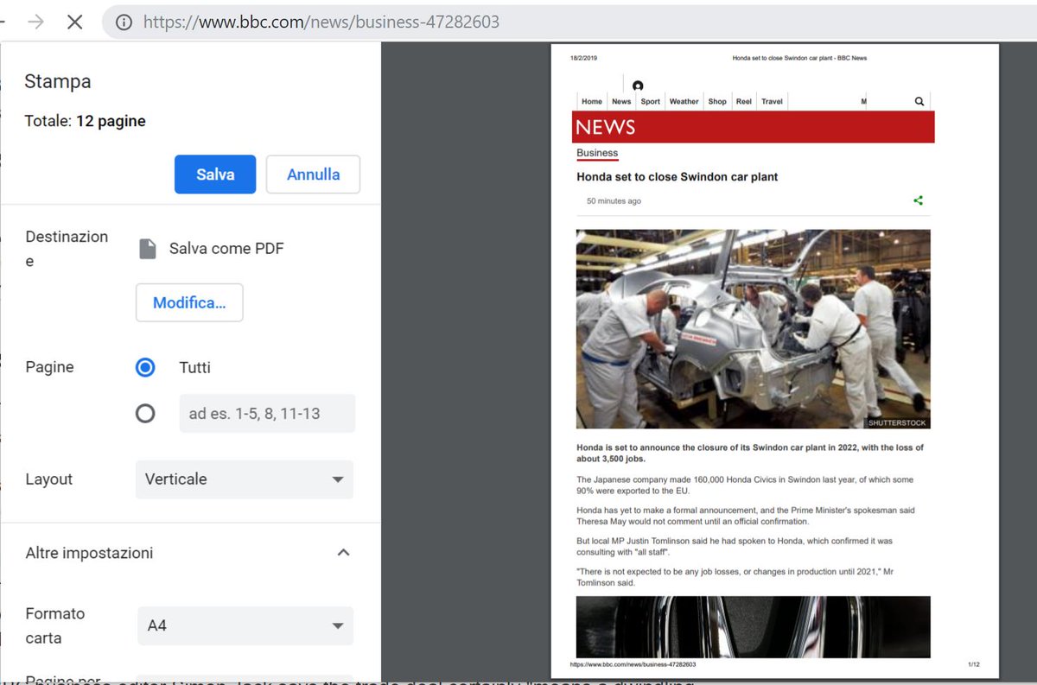Click the 'Totale: 12 pagine' text
This screenshot has height=685, width=1037.
(x=85, y=121)
